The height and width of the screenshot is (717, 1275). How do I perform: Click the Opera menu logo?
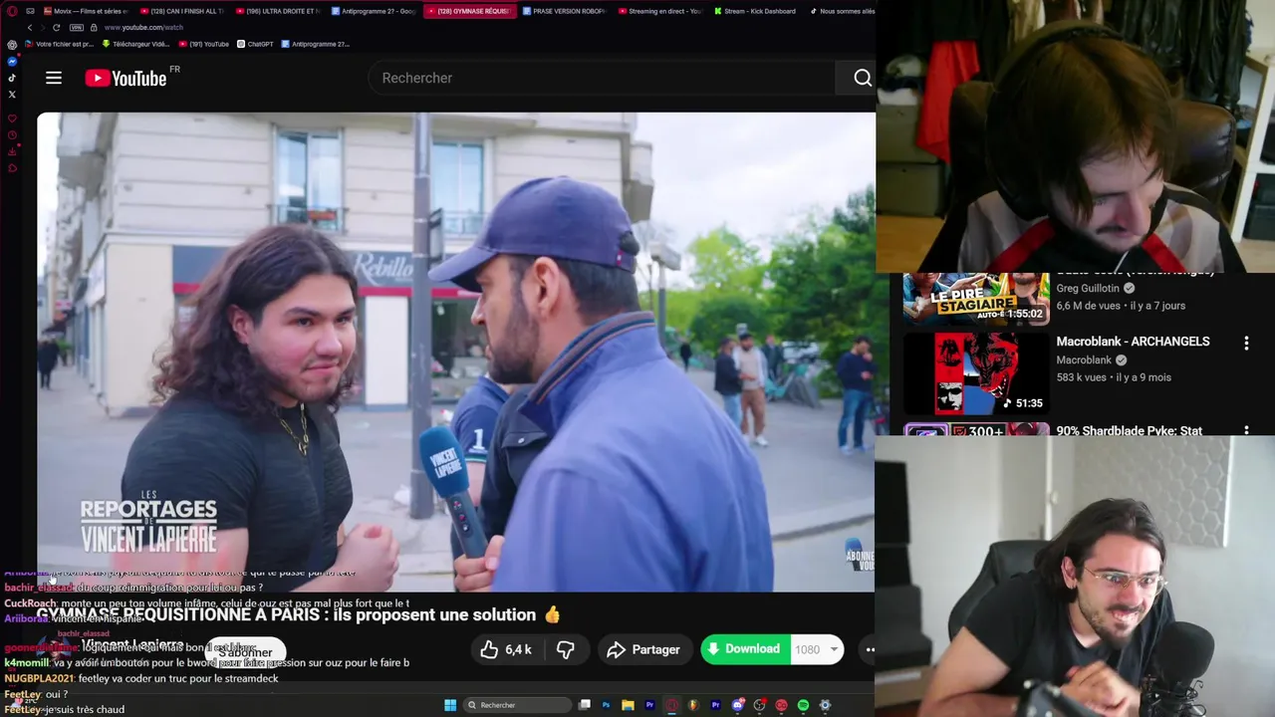coord(12,11)
